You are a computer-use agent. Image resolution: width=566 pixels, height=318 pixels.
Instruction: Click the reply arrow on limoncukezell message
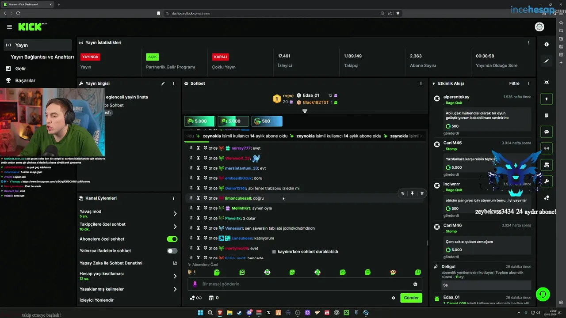click(x=402, y=193)
